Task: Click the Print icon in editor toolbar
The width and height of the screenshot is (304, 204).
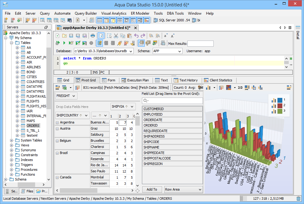Action: pos(93,36)
